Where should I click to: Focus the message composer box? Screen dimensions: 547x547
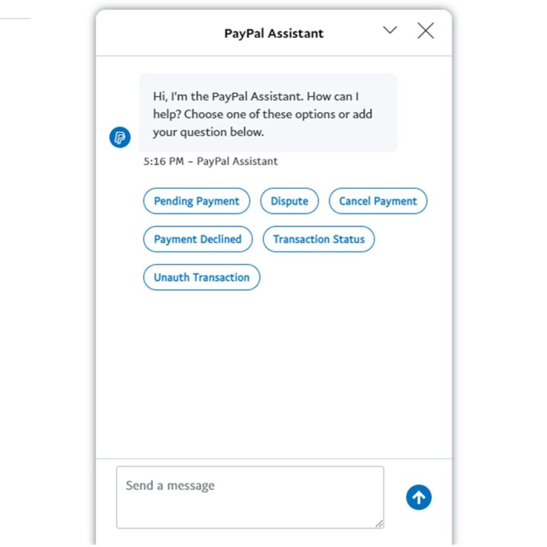(250, 497)
